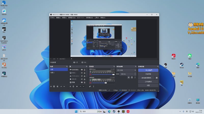
Task: Open the 文件(F) menu
Action: pyautogui.click(x=52, y=18)
